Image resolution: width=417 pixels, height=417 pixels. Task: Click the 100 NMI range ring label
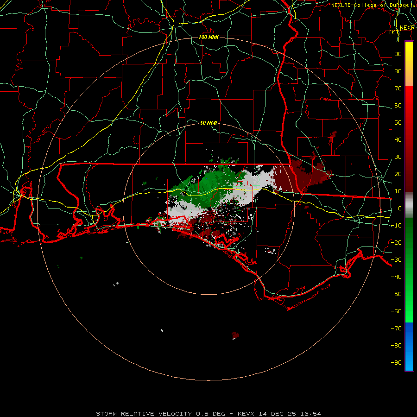(208, 37)
